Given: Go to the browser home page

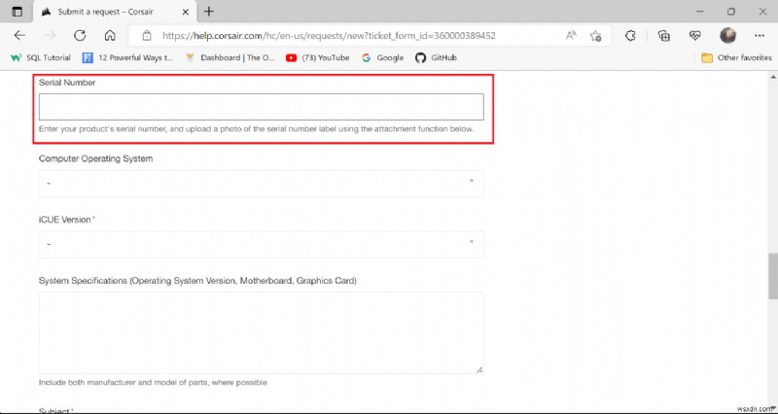Looking at the screenshot, I should point(110,36).
